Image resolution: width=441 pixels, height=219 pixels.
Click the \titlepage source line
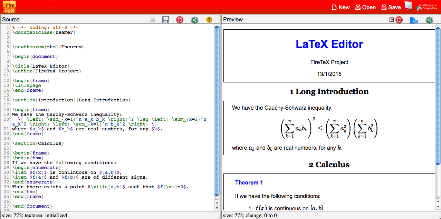click(27, 86)
